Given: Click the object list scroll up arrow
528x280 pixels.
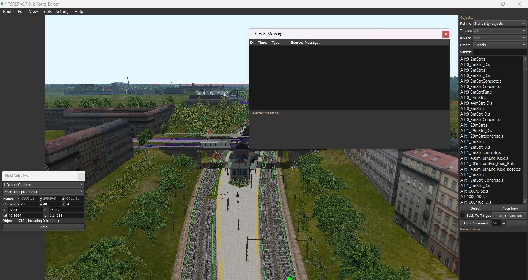Looking at the screenshot, I should [525, 59].
